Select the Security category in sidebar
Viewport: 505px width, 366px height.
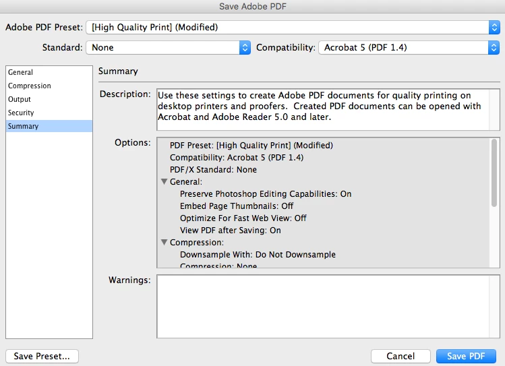[49, 113]
